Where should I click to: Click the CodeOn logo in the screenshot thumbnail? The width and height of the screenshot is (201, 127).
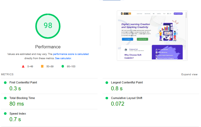[x=126, y=14]
